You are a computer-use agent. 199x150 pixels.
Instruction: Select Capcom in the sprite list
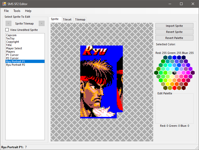(25, 35)
